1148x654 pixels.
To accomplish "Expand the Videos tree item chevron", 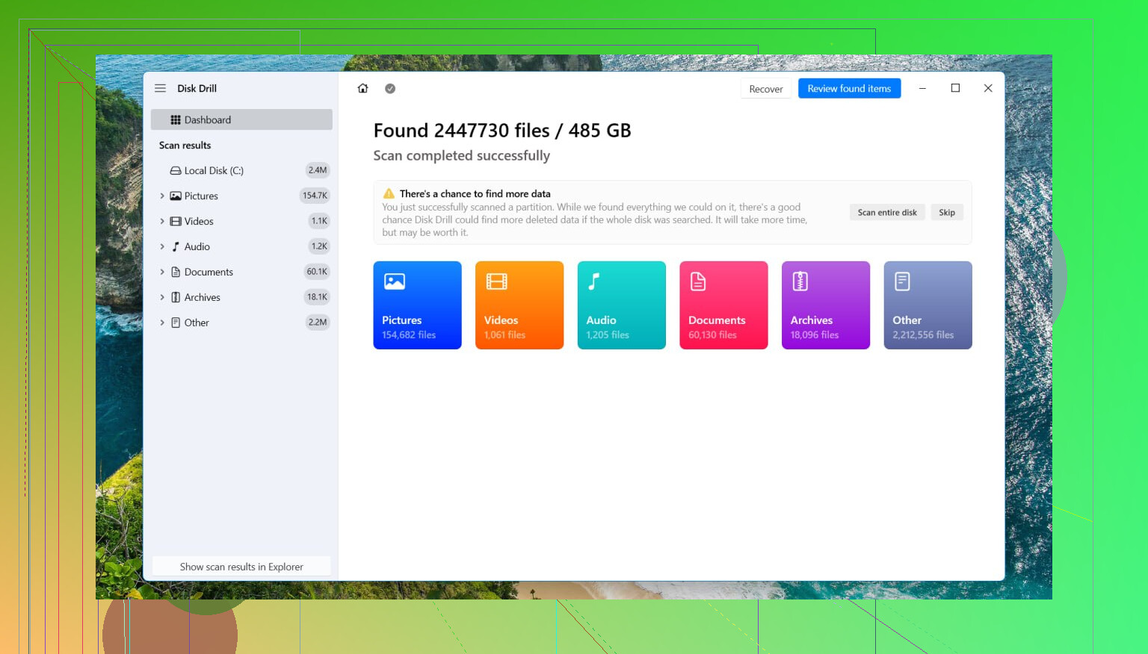I will click(x=162, y=221).
